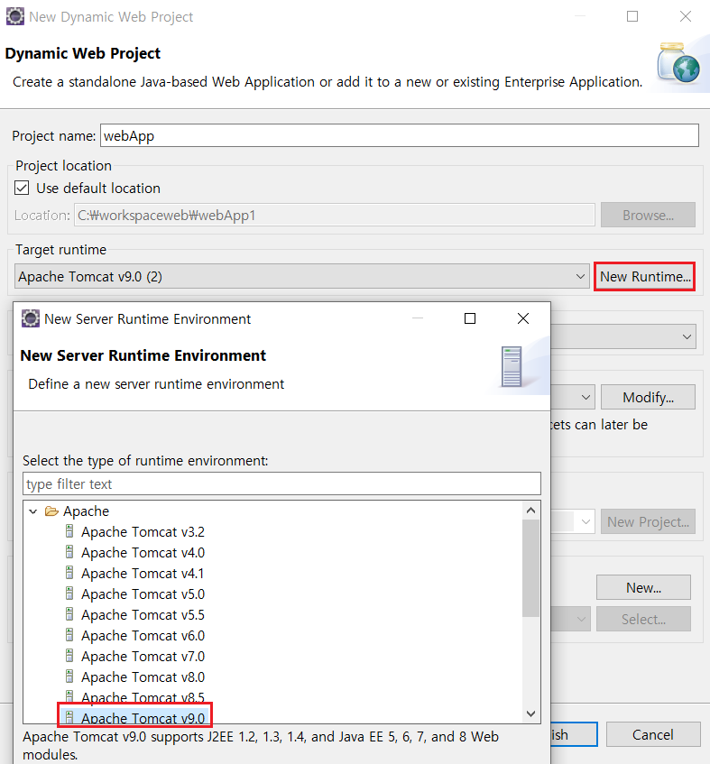Viewport: 710px width, 764px height.
Task: Select Apache Tomcat v3.2 runtime
Action: click(143, 532)
